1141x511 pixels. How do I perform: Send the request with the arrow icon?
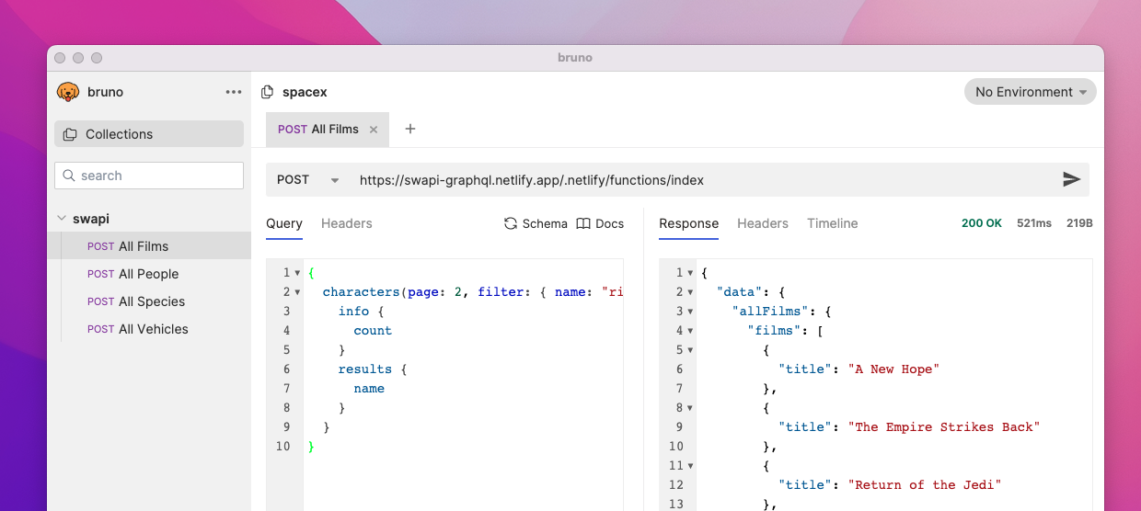1071,179
